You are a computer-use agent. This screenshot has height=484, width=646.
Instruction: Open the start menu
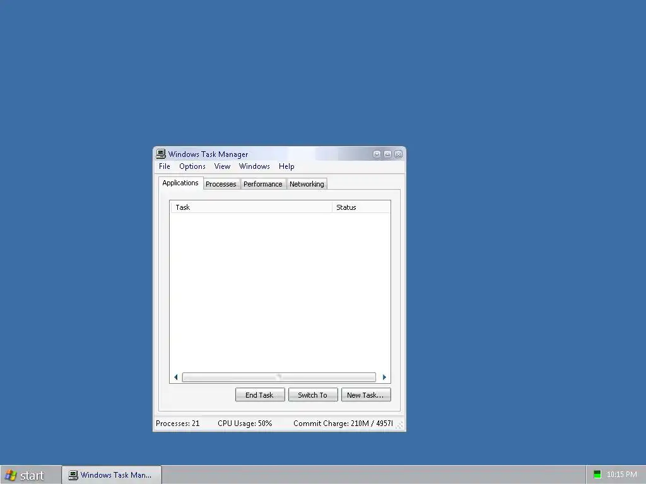click(x=30, y=475)
